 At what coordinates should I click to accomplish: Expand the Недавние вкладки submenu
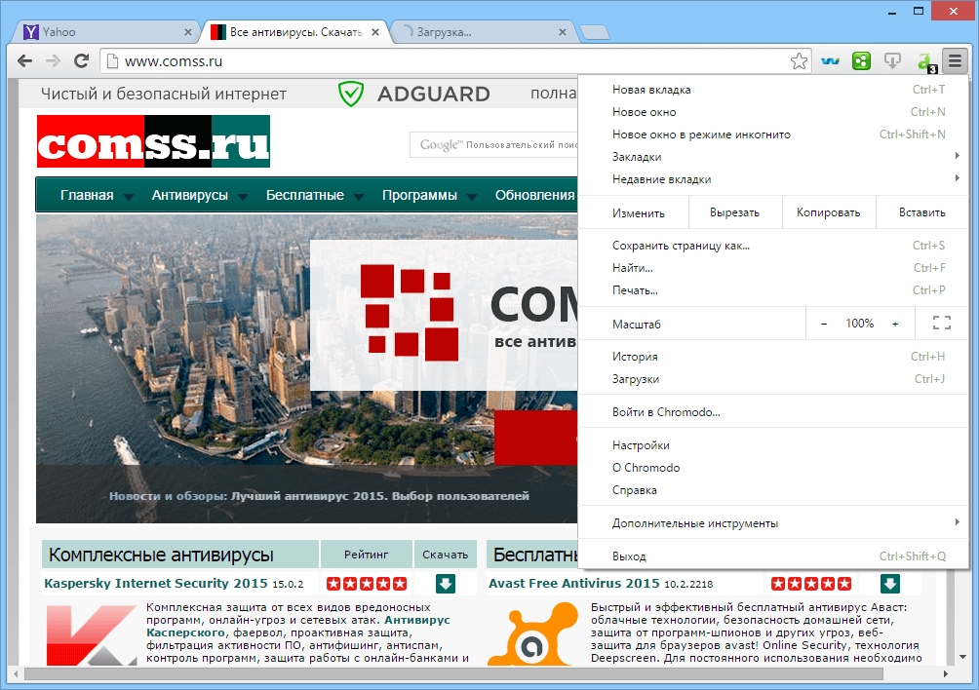pos(774,179)
